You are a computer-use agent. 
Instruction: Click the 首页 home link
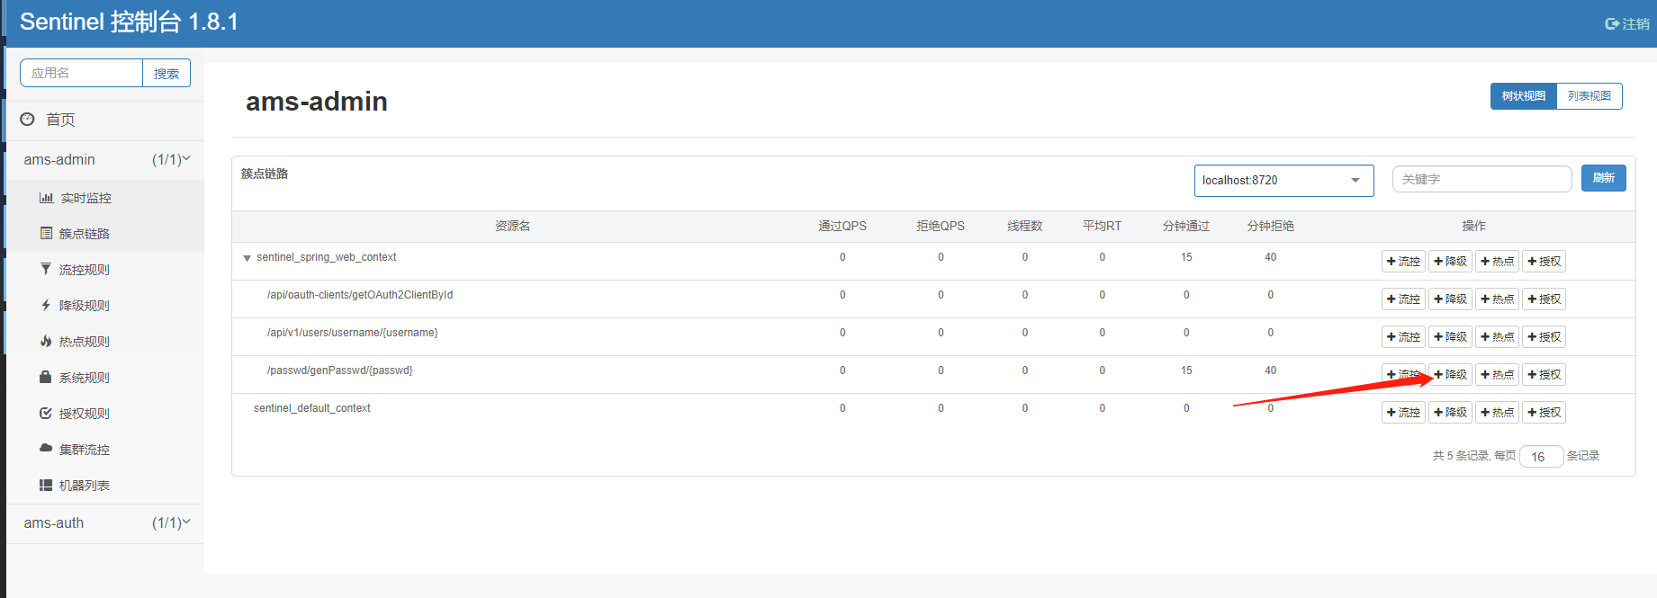click(x=60, y=120)
